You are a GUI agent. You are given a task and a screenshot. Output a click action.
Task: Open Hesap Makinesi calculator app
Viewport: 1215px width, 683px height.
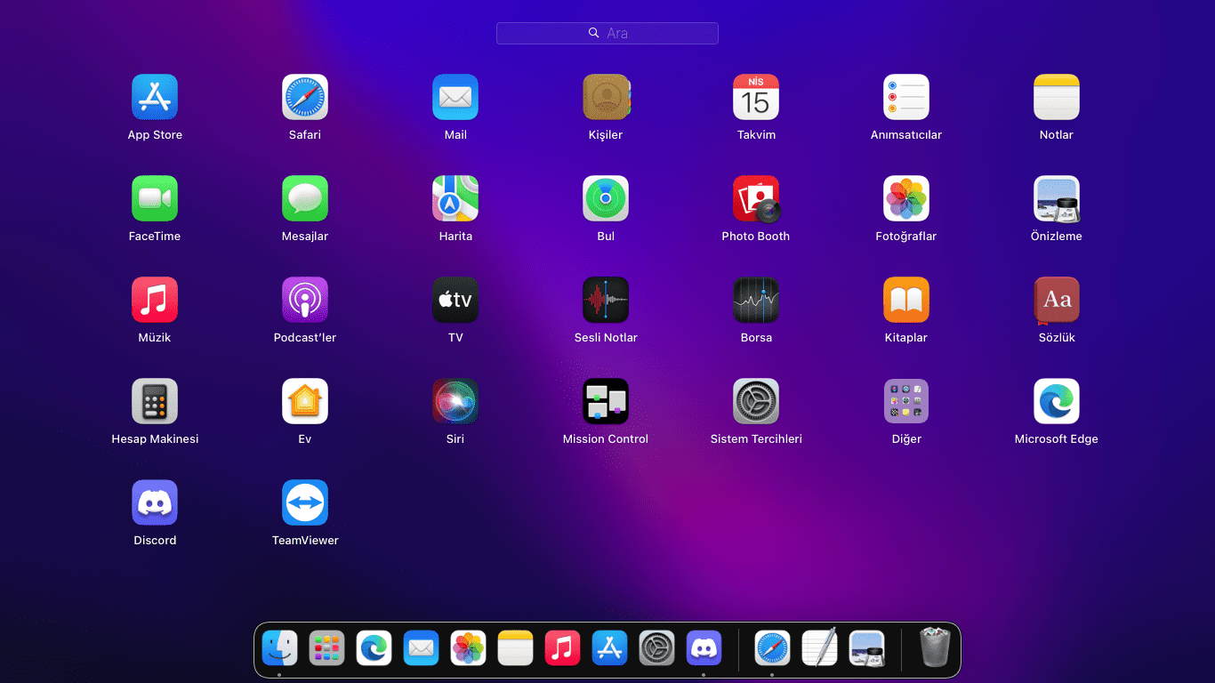pos(155,401)
